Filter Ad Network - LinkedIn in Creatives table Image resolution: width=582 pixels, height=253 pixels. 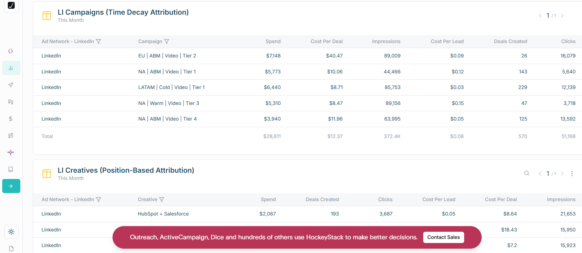pos(98,199)
